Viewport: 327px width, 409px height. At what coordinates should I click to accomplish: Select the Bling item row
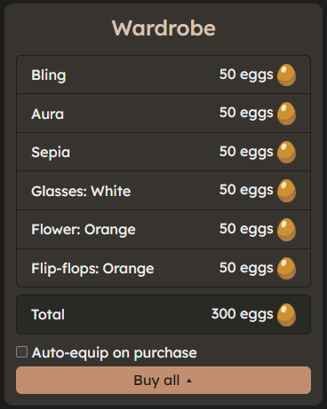tap(163, 75)
